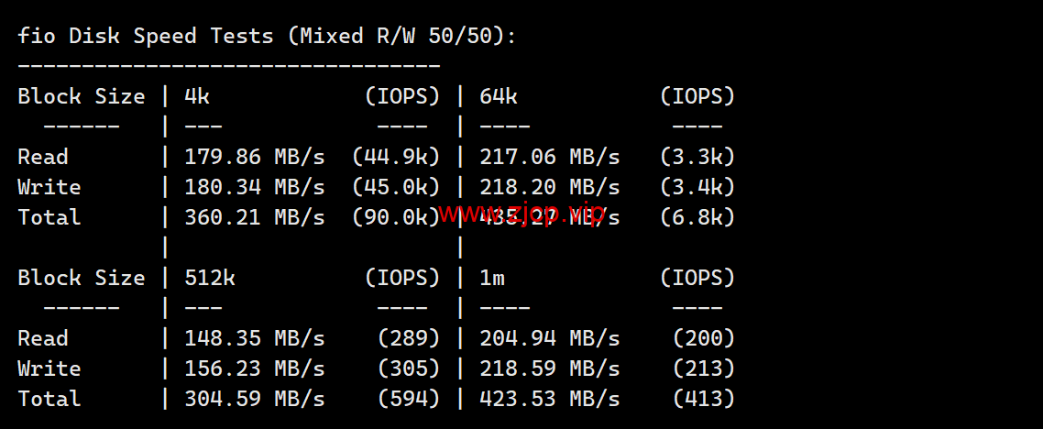Click the (6.8k) total IOPS value
Viewport: 1043px width, 429px height.
click(697, 217)
